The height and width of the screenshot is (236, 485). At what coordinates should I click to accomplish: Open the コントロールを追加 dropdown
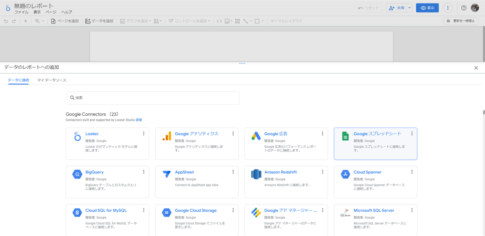[x=189, y=21]
